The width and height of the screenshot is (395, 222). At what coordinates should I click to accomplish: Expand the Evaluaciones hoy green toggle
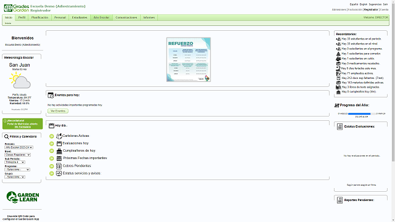pyautogui.click(x=52, y=144)
